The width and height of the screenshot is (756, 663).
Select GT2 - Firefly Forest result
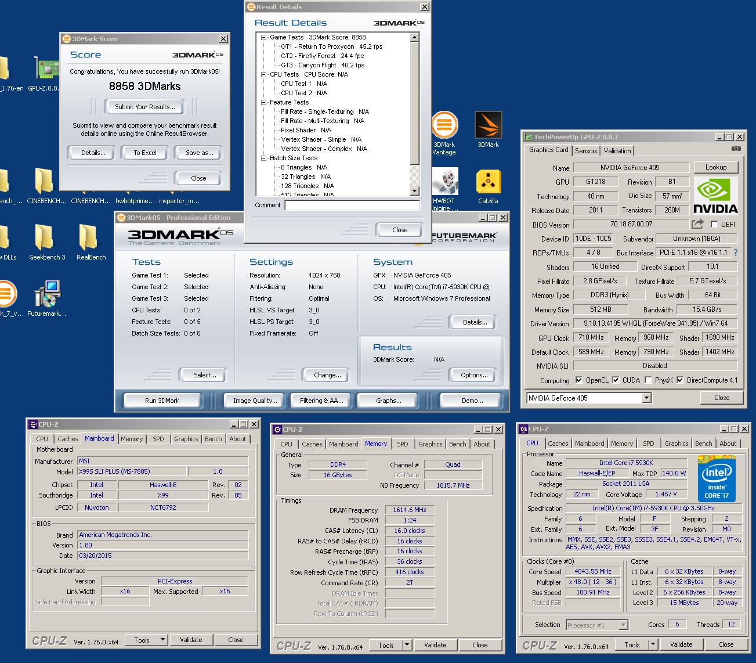point(323,56)
